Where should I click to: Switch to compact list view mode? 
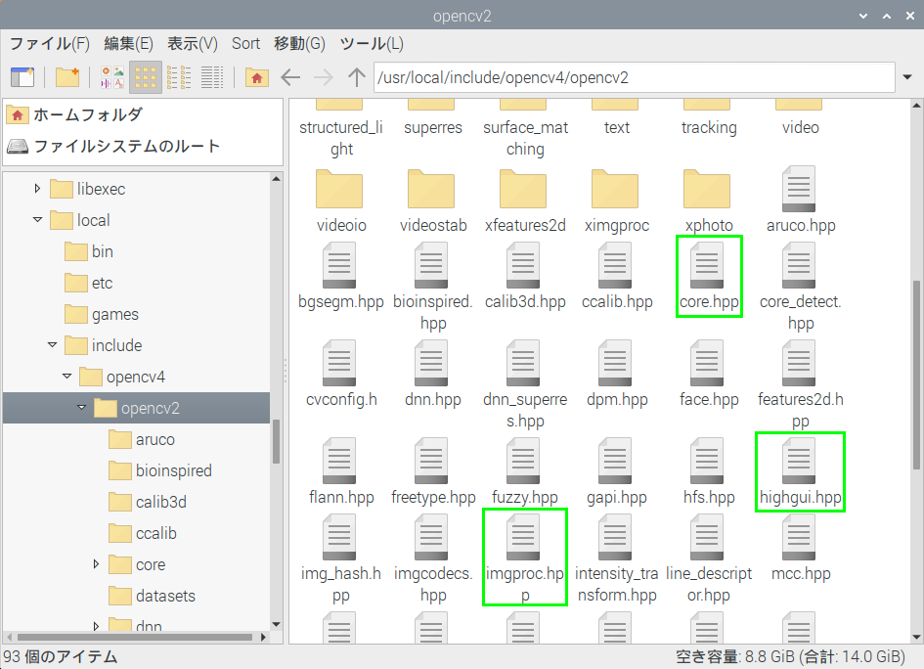179,77
